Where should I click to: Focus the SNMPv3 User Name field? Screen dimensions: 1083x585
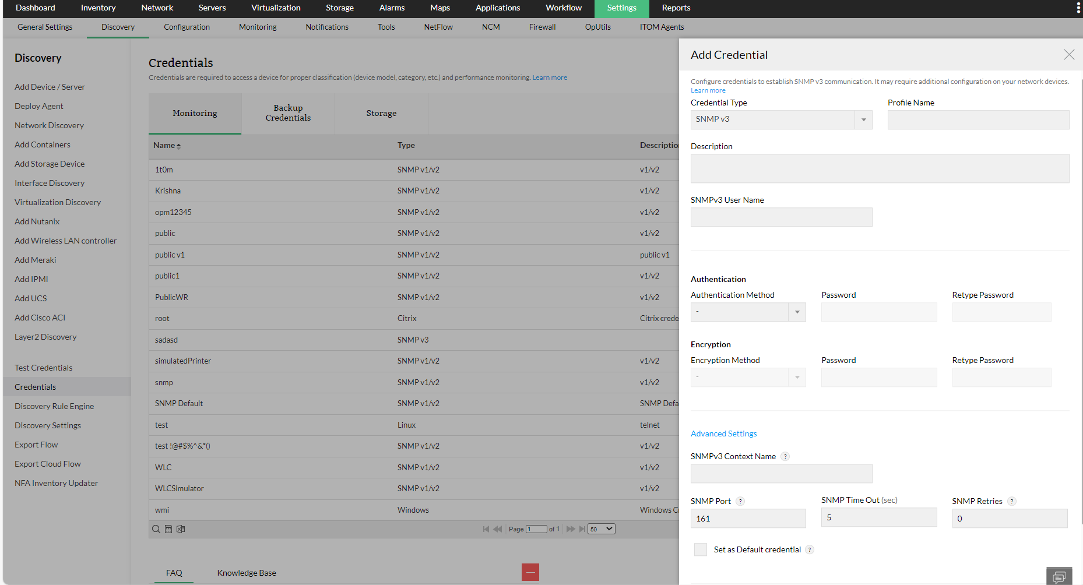[x=781, y=217]
